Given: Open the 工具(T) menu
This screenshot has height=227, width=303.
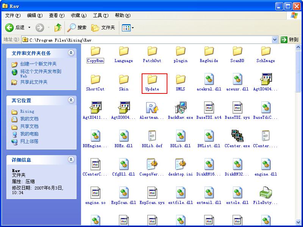Looking at the screenshot, I should click(x=101, y=16).
